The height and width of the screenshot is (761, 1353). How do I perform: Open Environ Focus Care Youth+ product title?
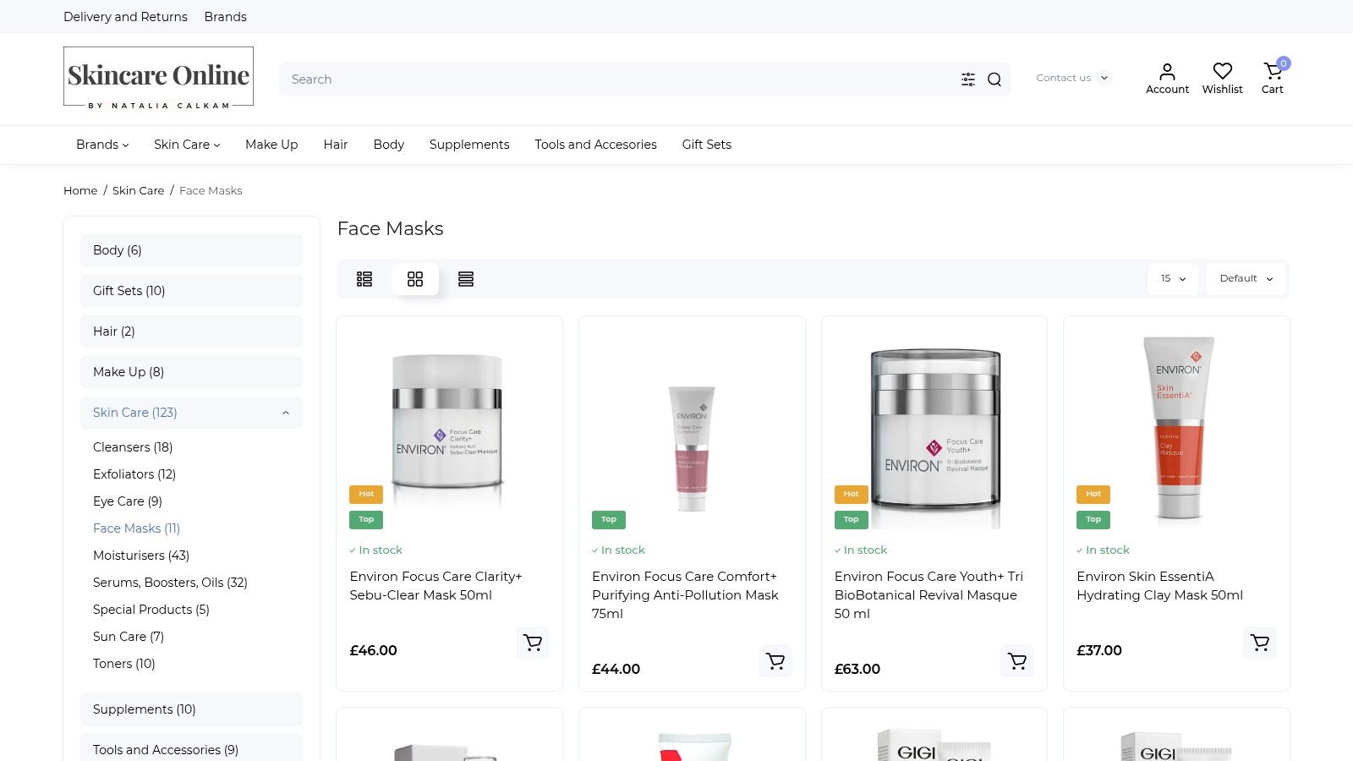click(928, 595)
